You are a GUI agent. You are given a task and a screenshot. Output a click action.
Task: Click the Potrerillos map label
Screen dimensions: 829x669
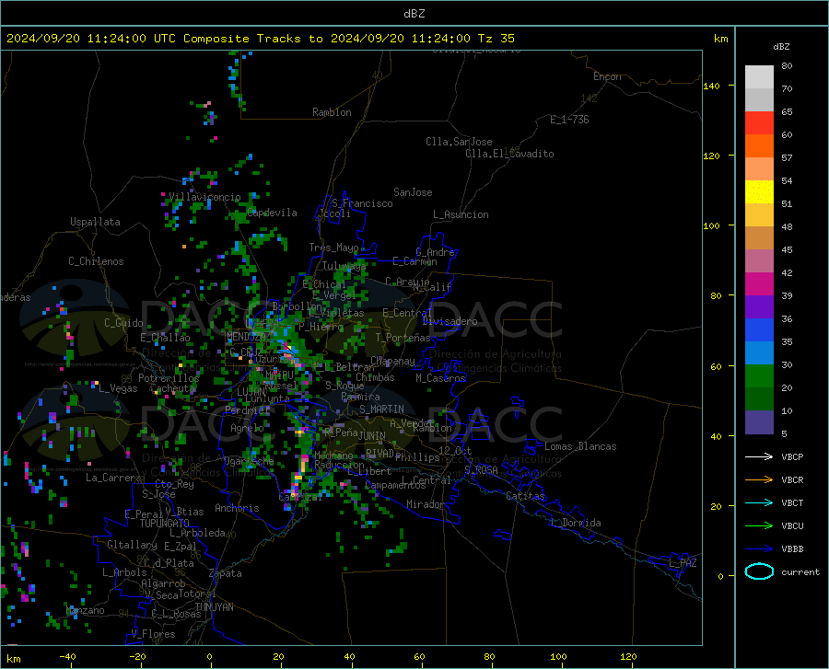tap(169, 378)
